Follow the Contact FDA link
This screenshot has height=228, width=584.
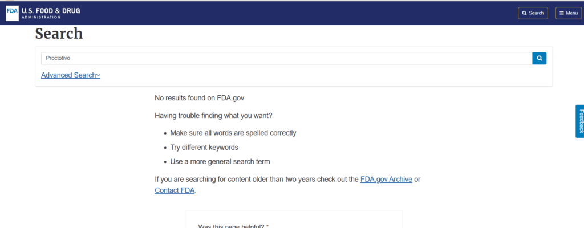[x=175, y=190]
